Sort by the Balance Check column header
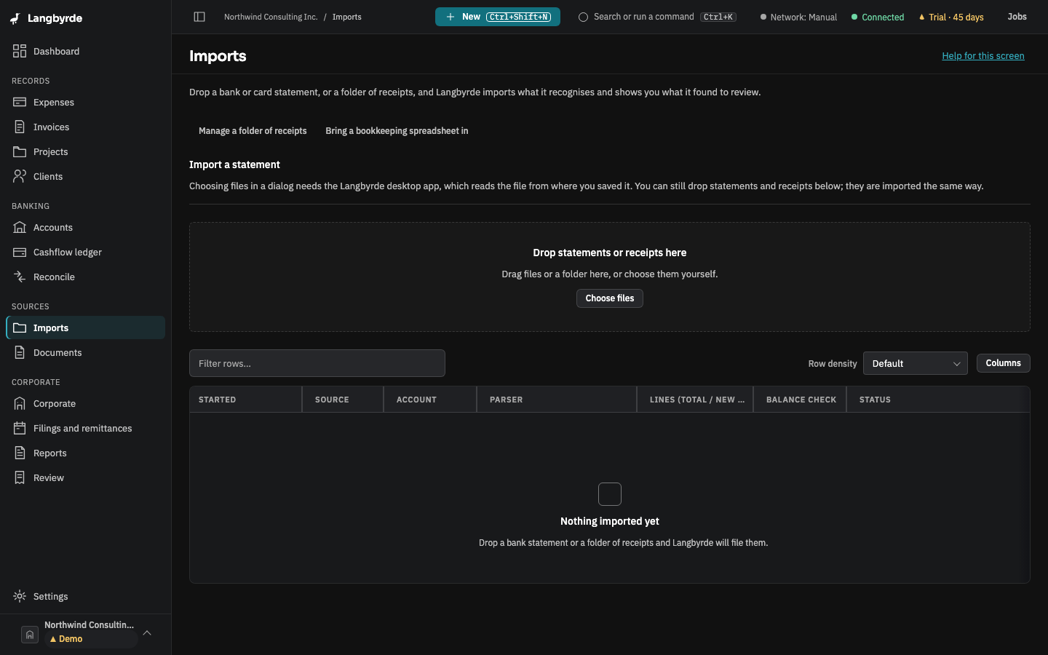Image resolution: width=1048 pixels, height=655 pixels. [x=800, y=400]
